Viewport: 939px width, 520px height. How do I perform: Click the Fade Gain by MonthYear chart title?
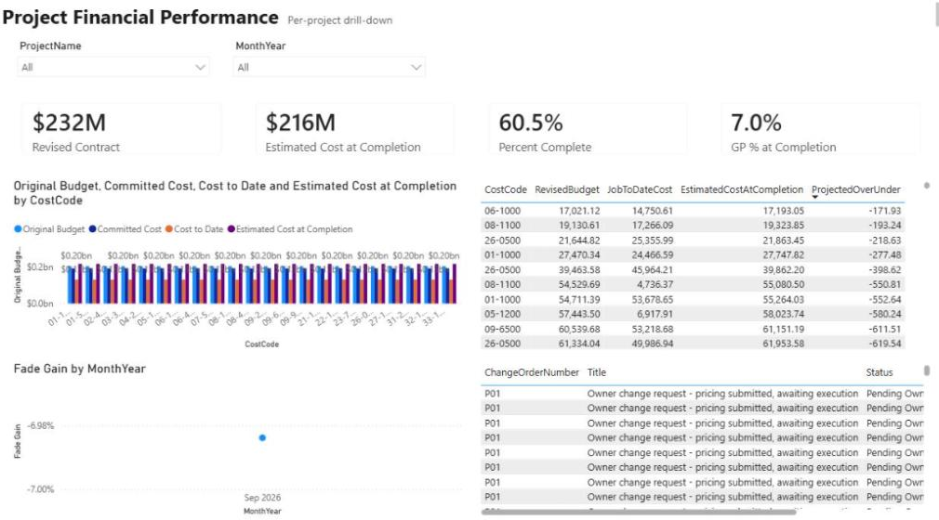point(80,369)
